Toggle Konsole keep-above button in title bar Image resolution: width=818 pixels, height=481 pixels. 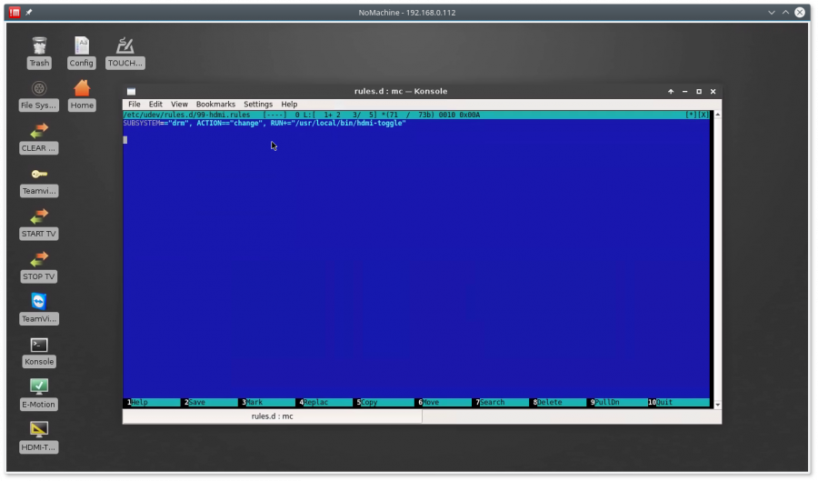(671, 91)
